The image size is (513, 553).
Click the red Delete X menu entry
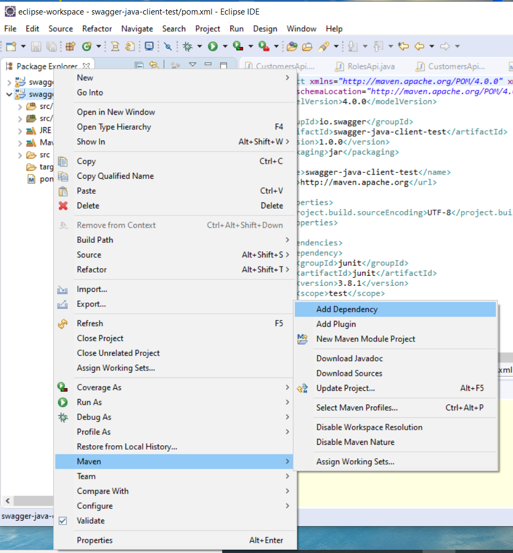88,206
